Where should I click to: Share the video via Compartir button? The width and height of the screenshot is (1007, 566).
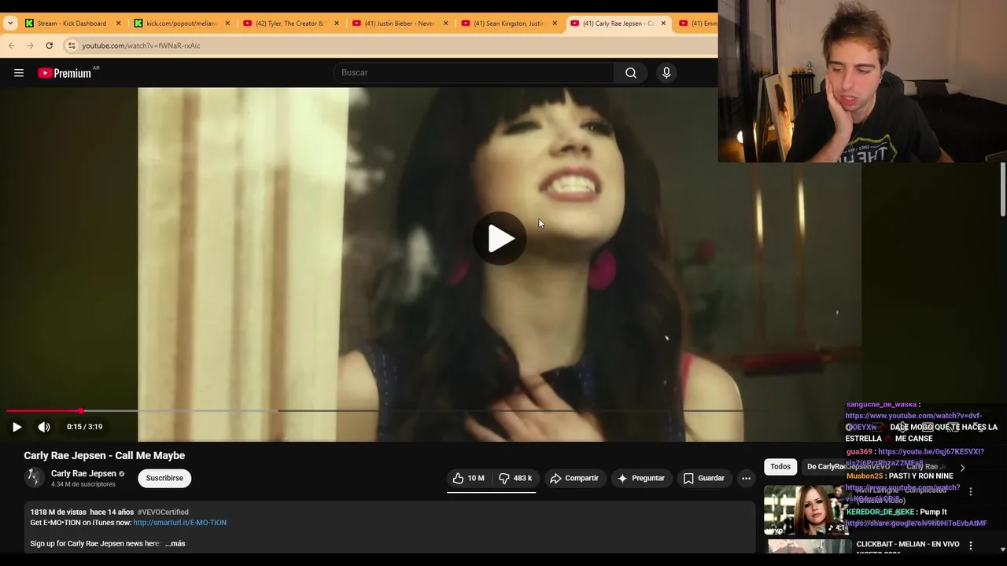574,478
